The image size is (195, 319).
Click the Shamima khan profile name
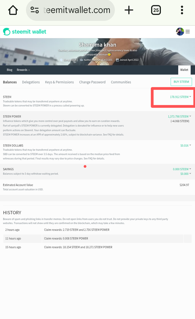coord(97,45)
